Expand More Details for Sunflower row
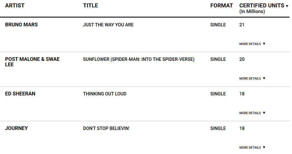The image size is (292, 154). tap(252, 78)
